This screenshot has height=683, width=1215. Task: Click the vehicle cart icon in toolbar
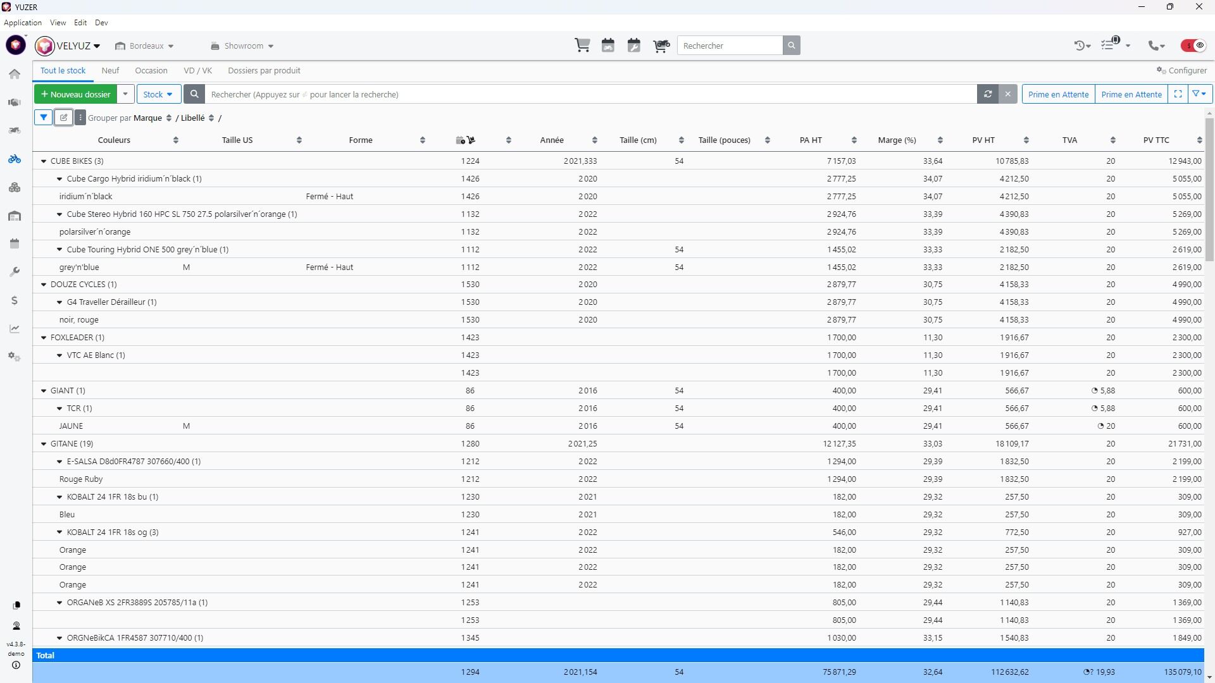pos(661,46)
